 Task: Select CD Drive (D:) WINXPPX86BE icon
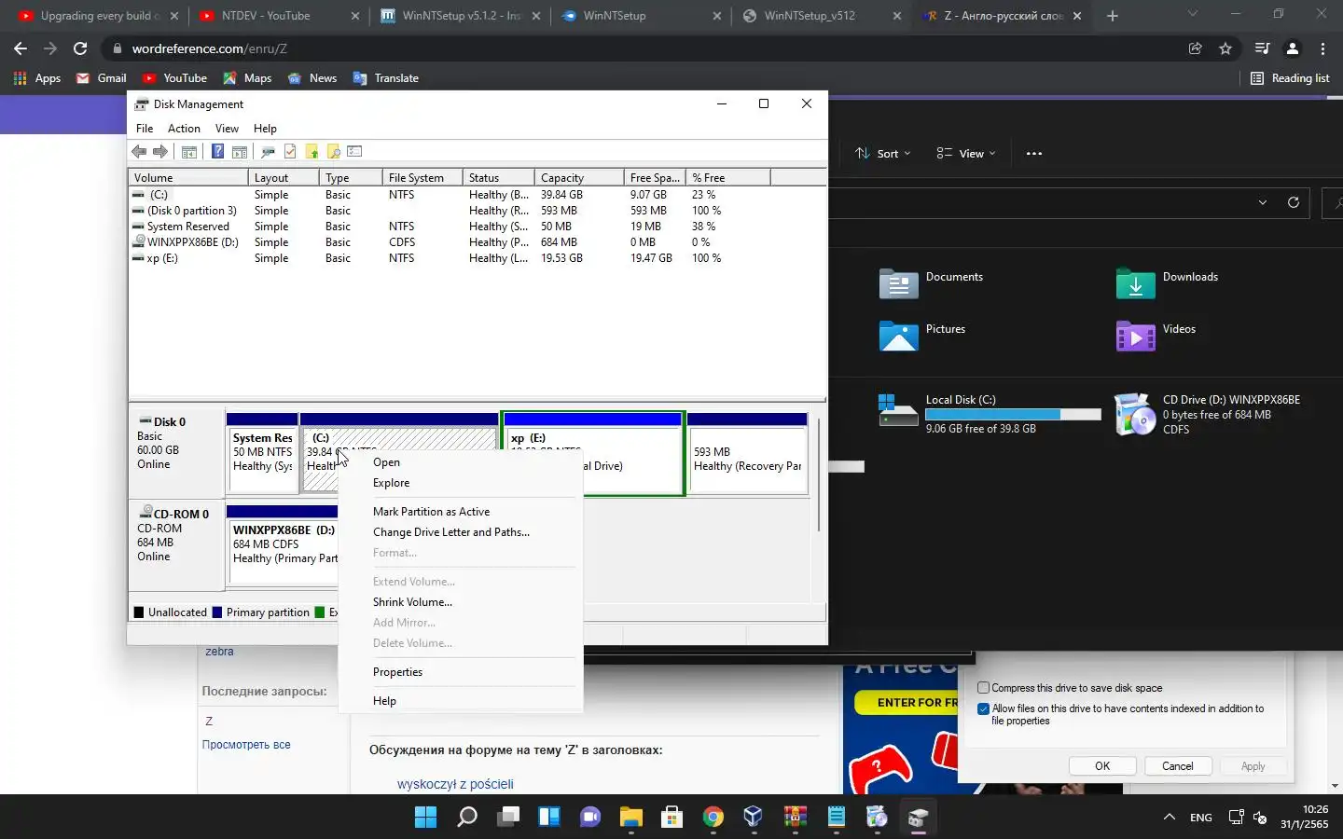(x=1135, y=414)
